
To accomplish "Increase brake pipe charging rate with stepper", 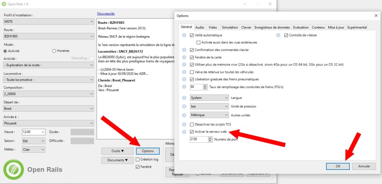I will pos(205,85).
